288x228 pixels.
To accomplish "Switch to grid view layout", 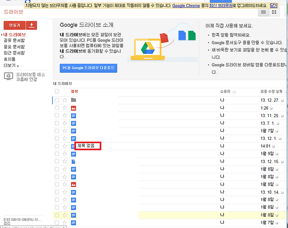I will pyautogui.click(x=274, y=12).
